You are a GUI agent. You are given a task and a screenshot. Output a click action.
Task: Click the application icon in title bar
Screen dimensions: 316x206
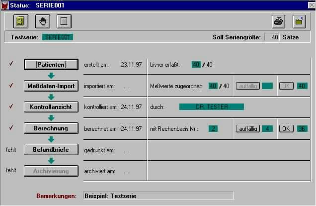[x=4, y=4]
